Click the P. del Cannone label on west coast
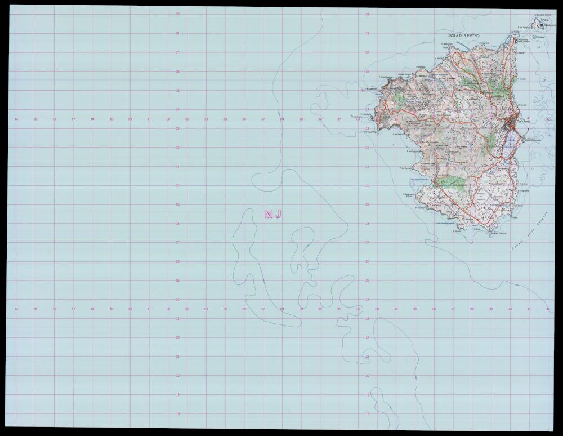The width and height of the screenshot is (563, 436). [x=406, y=168]
